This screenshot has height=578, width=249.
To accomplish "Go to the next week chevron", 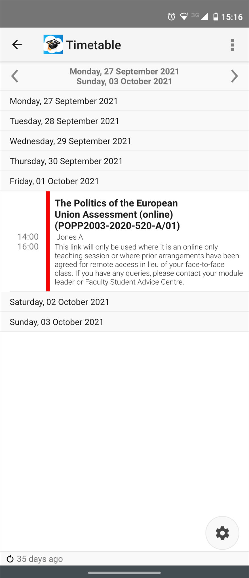I will coord(234,76).
